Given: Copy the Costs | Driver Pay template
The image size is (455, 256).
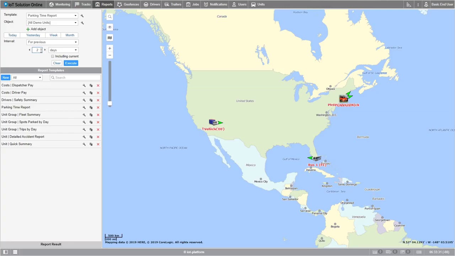Looking at the screenshot, I should [x=91, y=93].
